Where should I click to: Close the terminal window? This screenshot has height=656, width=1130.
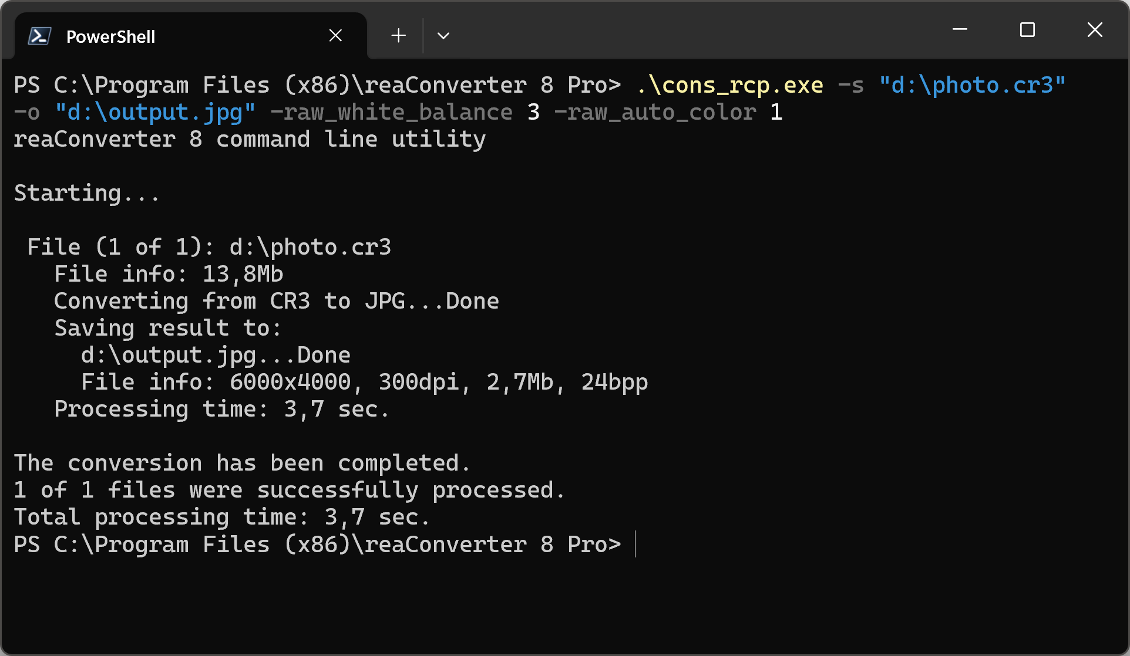(x=1095, y=29)
